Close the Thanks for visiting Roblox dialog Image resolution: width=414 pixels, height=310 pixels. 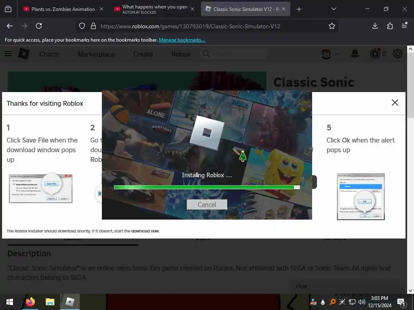[x=395, y=103]
